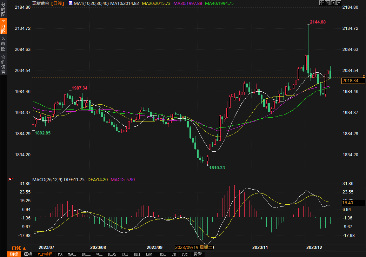The height and width of the screenshot is (257, 366).
Task: Click the expand-right panel icon
Action: tap(339, 3)
